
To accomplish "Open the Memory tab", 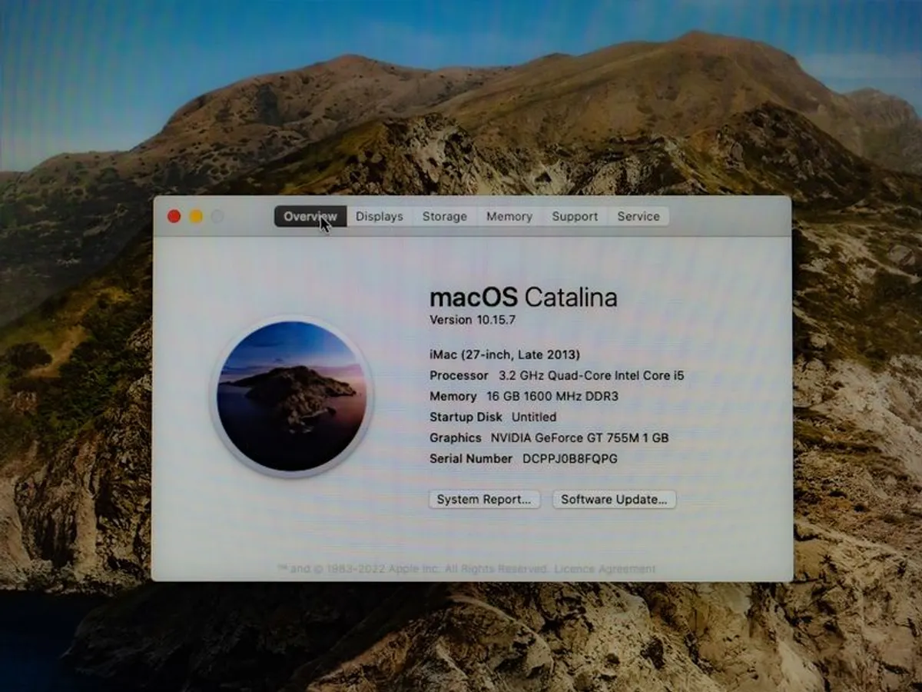I will point(509,217).
